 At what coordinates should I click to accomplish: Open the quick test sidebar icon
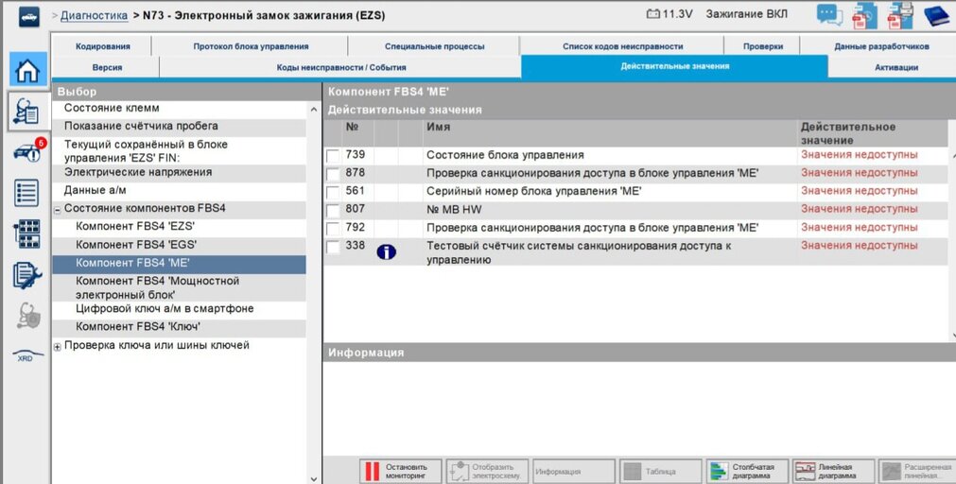[28, 111]
